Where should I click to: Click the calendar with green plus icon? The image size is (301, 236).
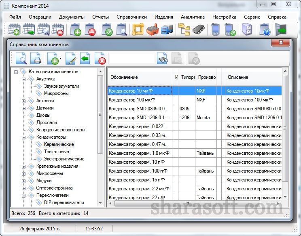[14, 29]
